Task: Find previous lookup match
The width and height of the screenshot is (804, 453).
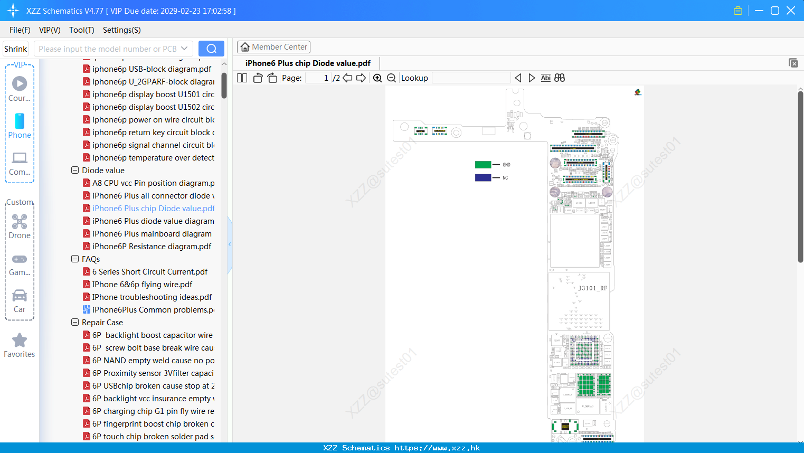Action: click(518, 78)
